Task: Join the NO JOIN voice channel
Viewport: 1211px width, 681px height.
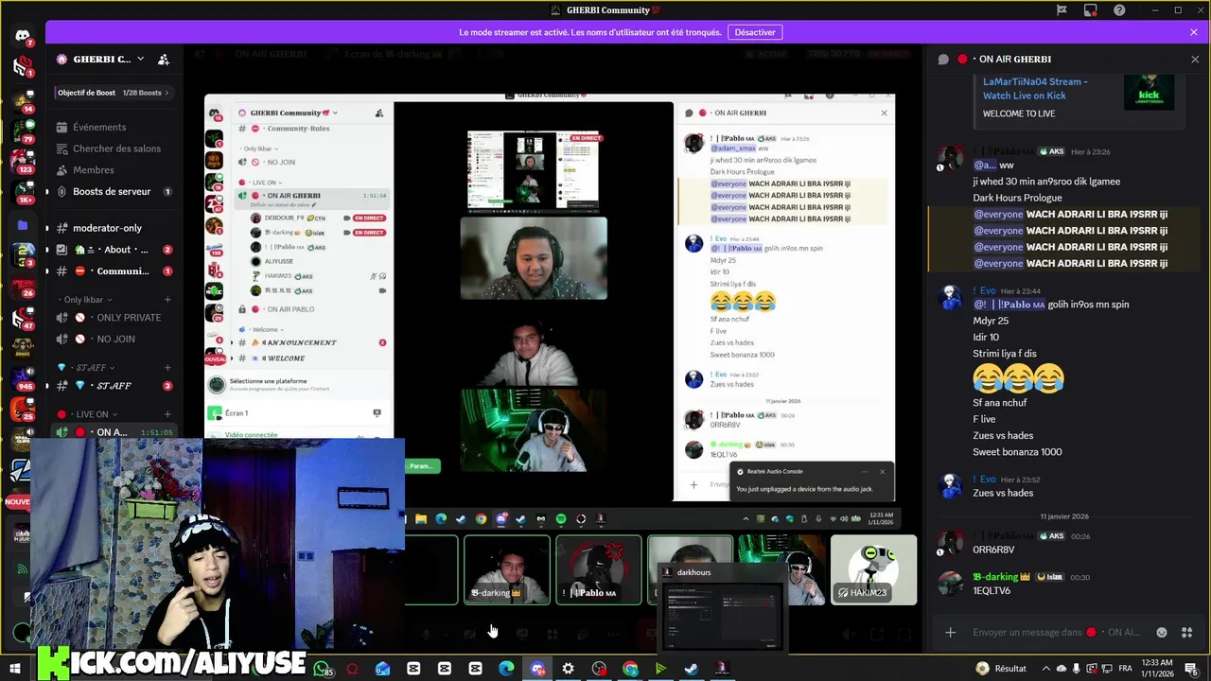Action: tap(114, 339)
